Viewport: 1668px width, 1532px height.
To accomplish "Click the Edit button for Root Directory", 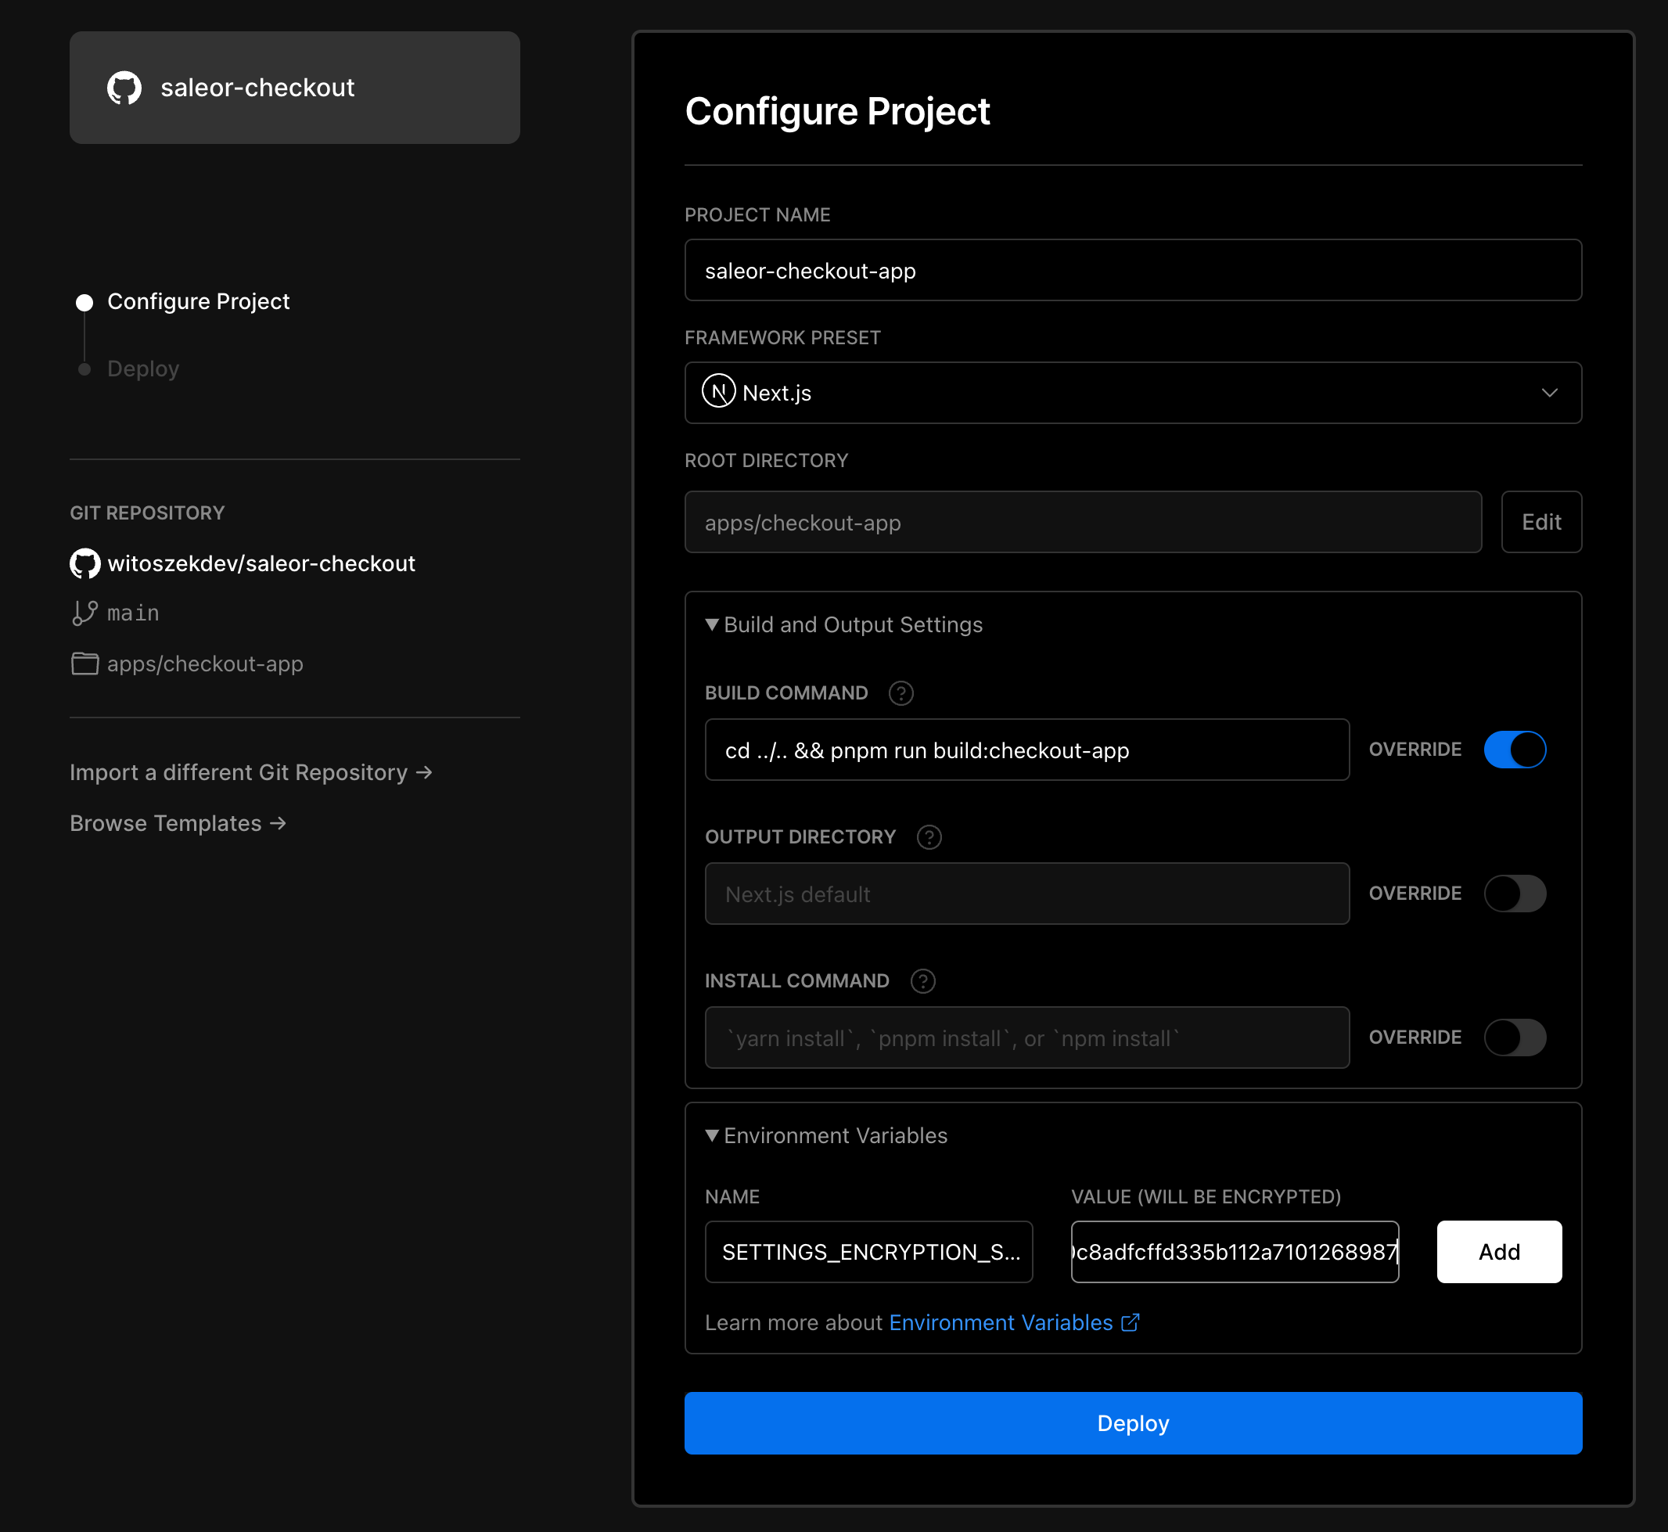I will point(1540,523).
